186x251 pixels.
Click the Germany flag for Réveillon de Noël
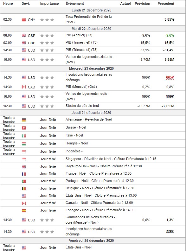coord(24,120)
